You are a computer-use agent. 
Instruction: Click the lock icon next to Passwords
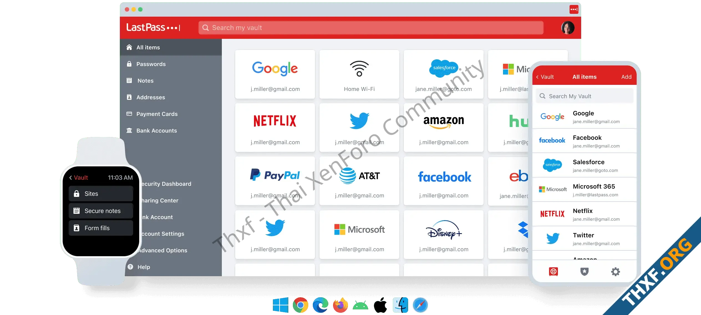[x=129, y=64]
